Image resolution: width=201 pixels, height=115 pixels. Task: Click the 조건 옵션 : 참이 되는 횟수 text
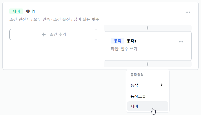76,19
